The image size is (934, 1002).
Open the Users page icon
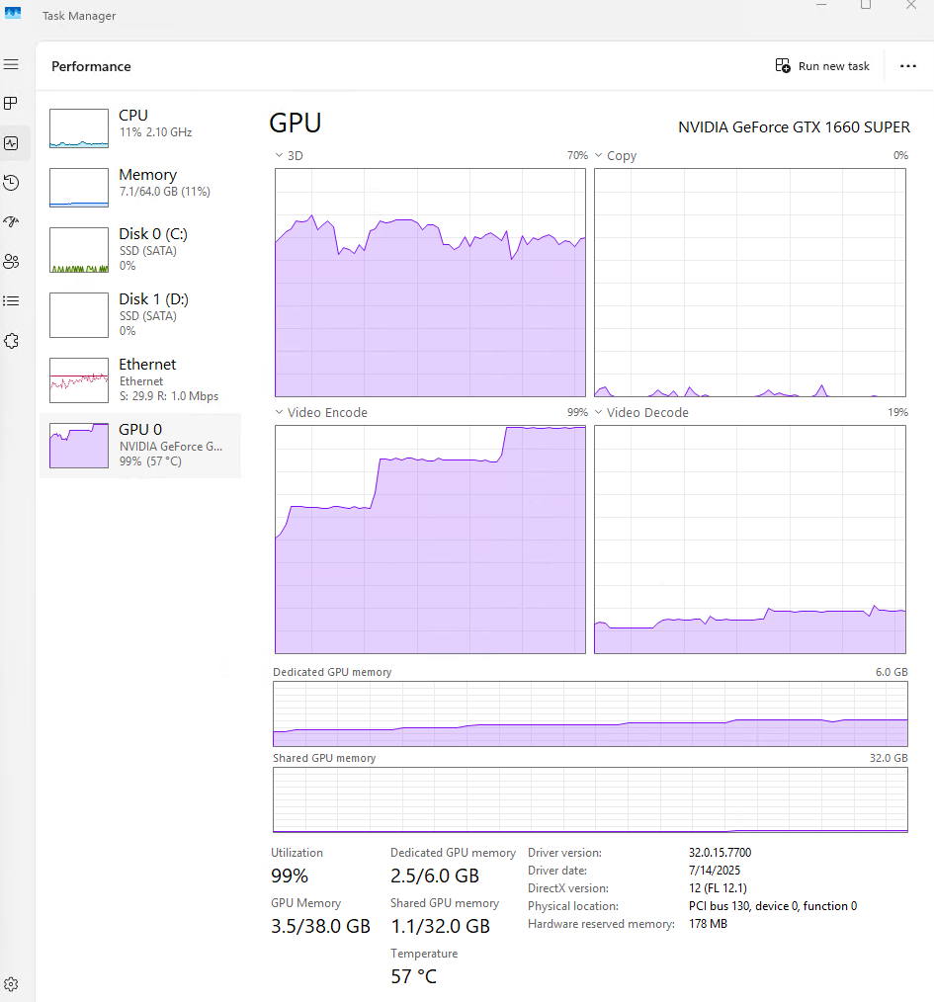11,261
